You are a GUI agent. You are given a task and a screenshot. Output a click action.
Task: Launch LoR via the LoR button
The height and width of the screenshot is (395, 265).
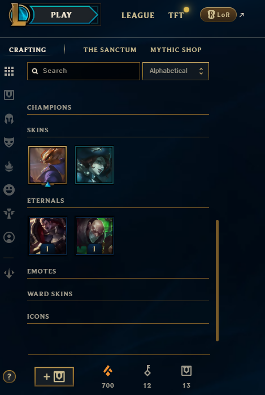coord(218,15)
